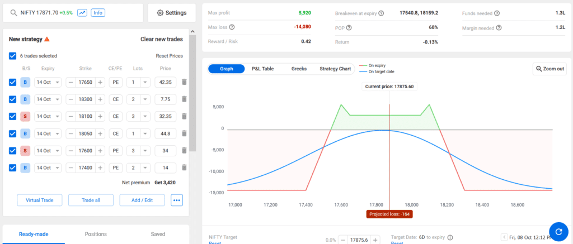
Task: Toggle PE/CE type on the 17400 row
Action: [115, 168]
